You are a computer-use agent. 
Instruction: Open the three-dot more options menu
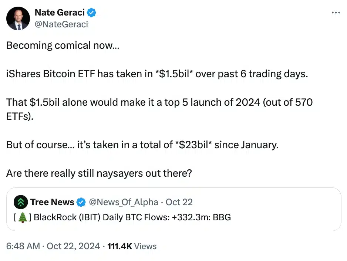coord(336,13)
